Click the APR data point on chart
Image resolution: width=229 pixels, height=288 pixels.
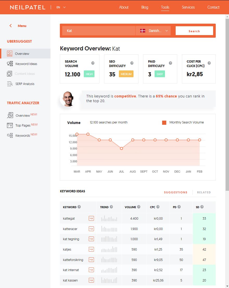pyautogui.click(x=88, y=134)
